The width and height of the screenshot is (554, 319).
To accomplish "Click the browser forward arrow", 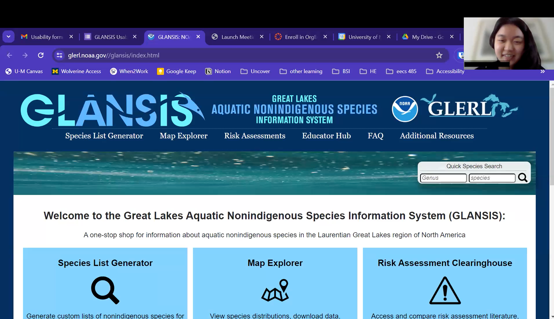I will tap(25, 55).
